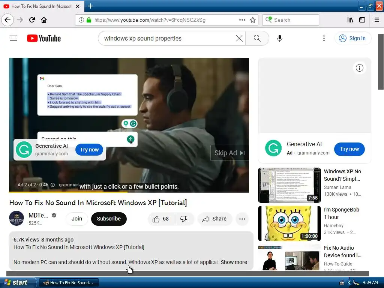Image resolution: width=384 pixels, height=288 pixels.
Task: Expand hidden tray icons arrow
Action: tap(349, 283)
